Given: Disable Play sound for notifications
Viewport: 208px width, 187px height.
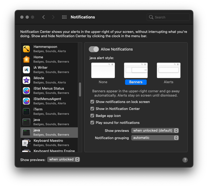Looking at the screenshot, I should click(92, 123).
